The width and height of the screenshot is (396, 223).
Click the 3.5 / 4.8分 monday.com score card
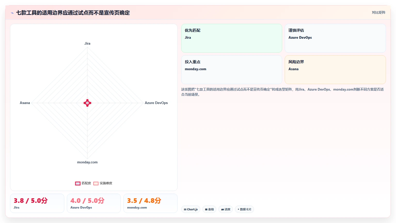[x=151, y=203]
